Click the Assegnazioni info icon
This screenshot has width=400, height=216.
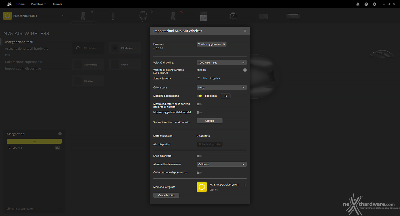point(60,134)
